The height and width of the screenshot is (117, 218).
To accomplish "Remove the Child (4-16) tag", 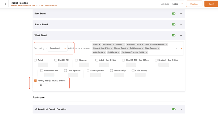I will tap(113, 45).
